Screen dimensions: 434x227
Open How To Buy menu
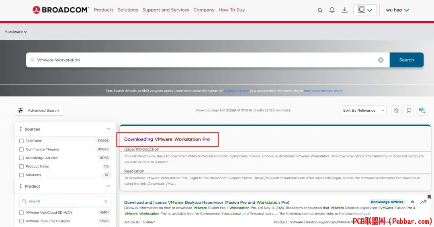point(232,10)
